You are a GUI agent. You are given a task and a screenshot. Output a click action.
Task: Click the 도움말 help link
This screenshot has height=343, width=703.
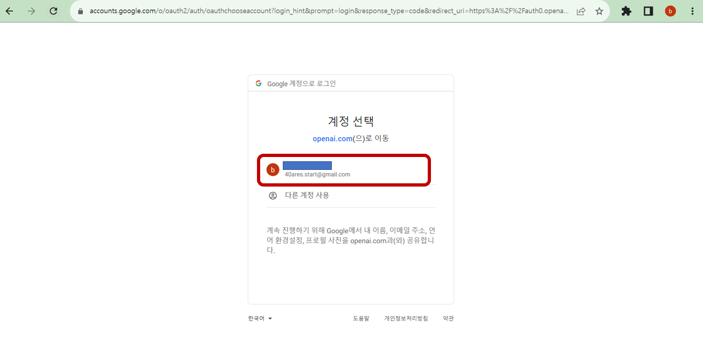pos(360,318)
